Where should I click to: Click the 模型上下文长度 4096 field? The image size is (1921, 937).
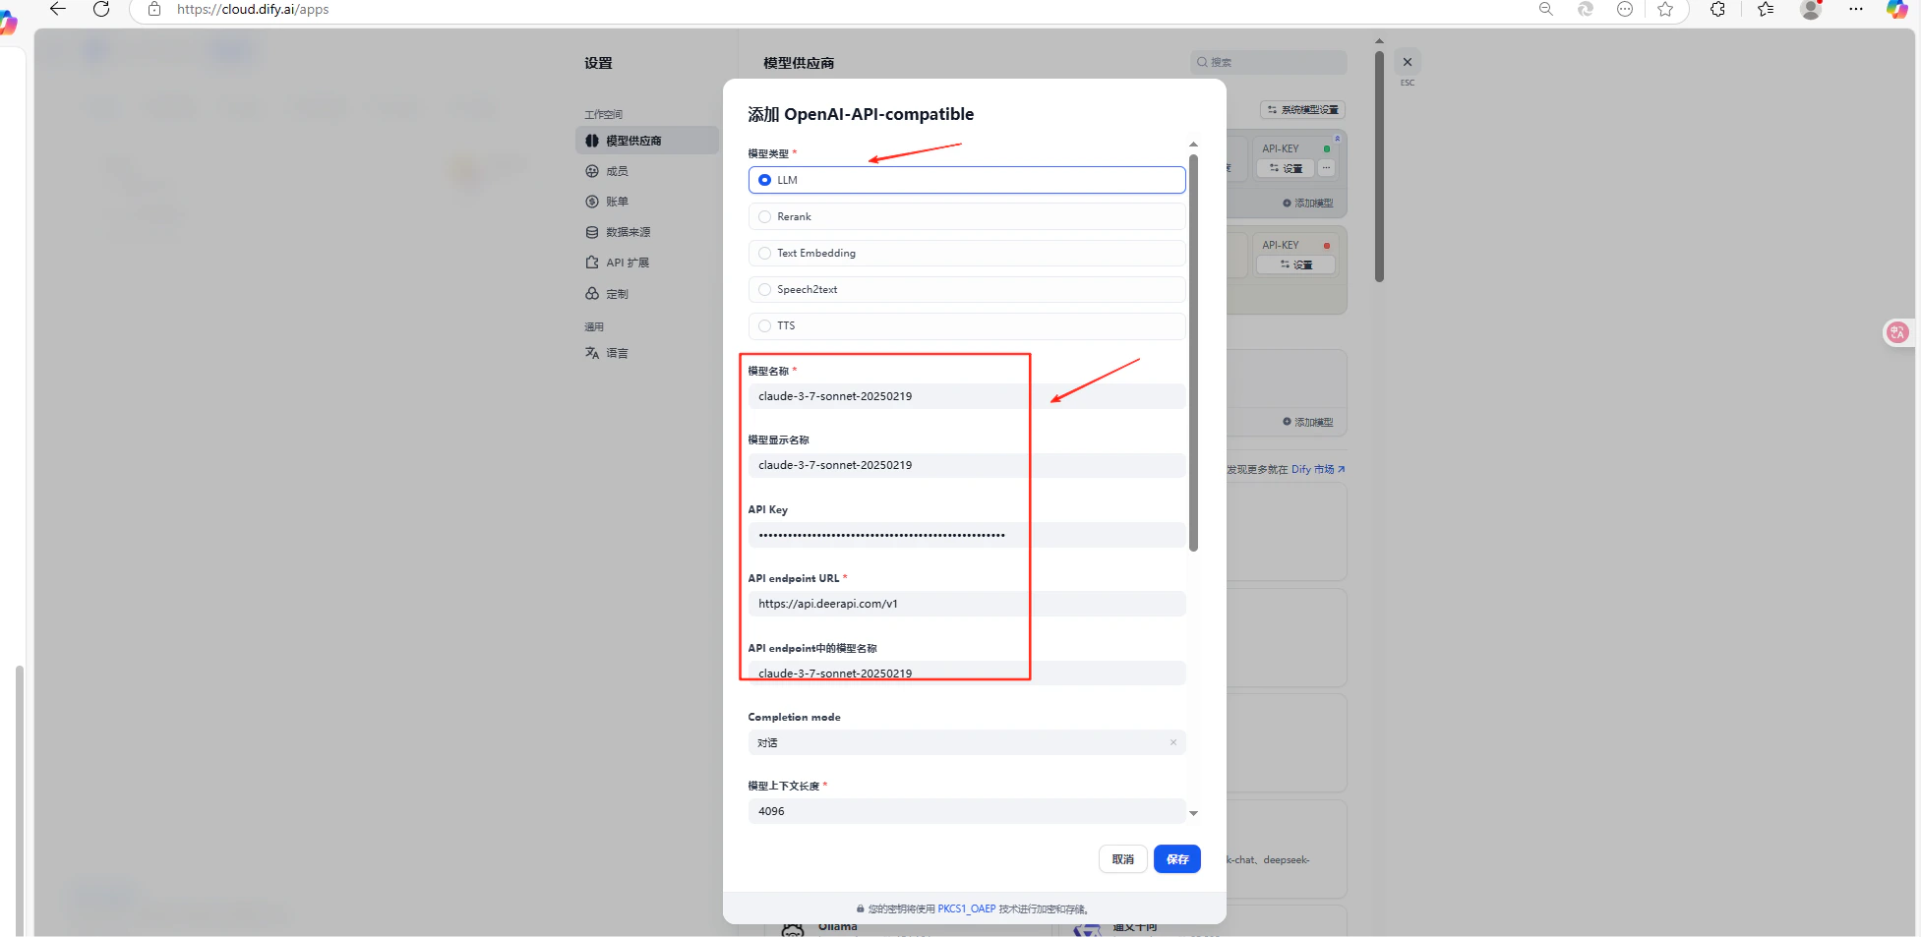pos(966,811)
